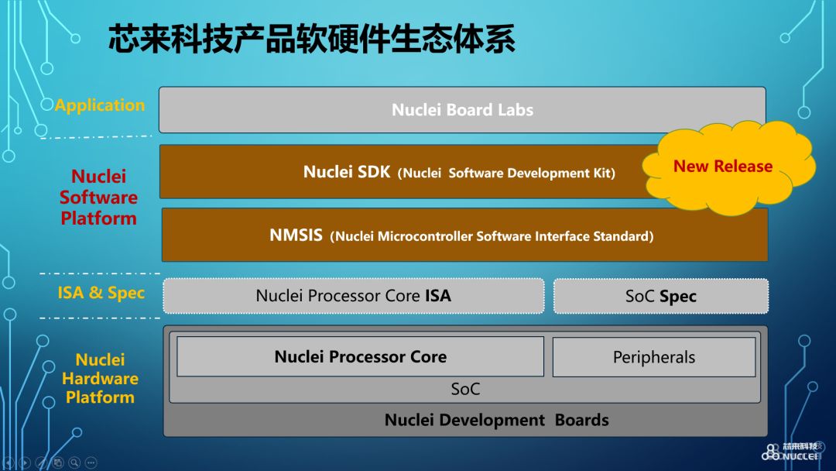This screenshot has width=836, height=471.
Task: Click the Application label
Action: click(99, 105)
